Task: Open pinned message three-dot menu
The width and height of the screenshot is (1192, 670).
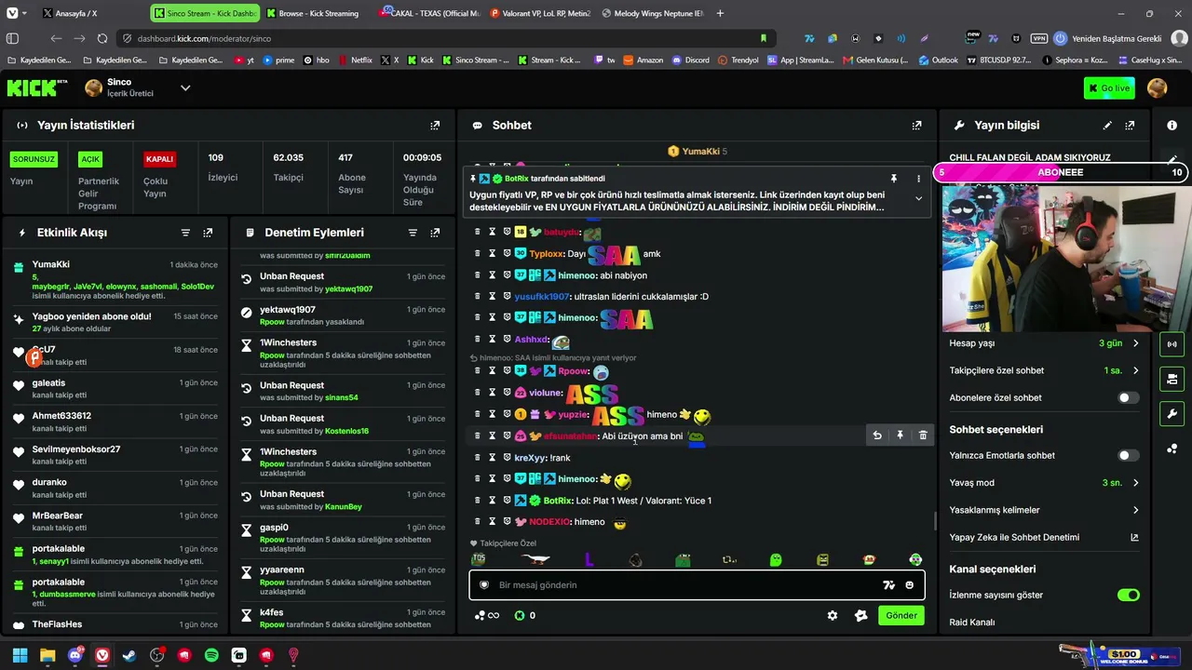Action: pos(918,179)
